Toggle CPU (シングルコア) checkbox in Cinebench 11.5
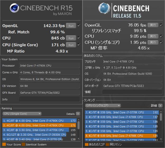 [x=161, y=42]
